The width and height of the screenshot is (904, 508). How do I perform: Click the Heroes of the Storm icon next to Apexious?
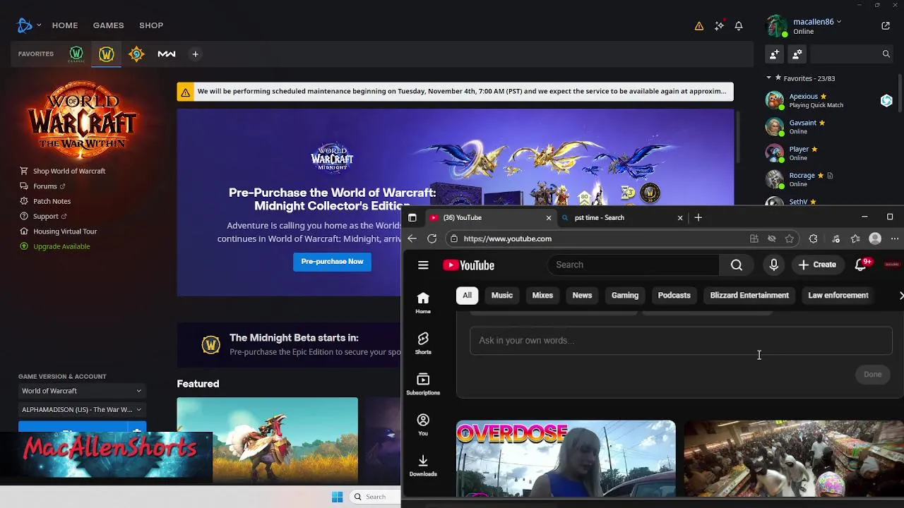click(x=886, y=101)
